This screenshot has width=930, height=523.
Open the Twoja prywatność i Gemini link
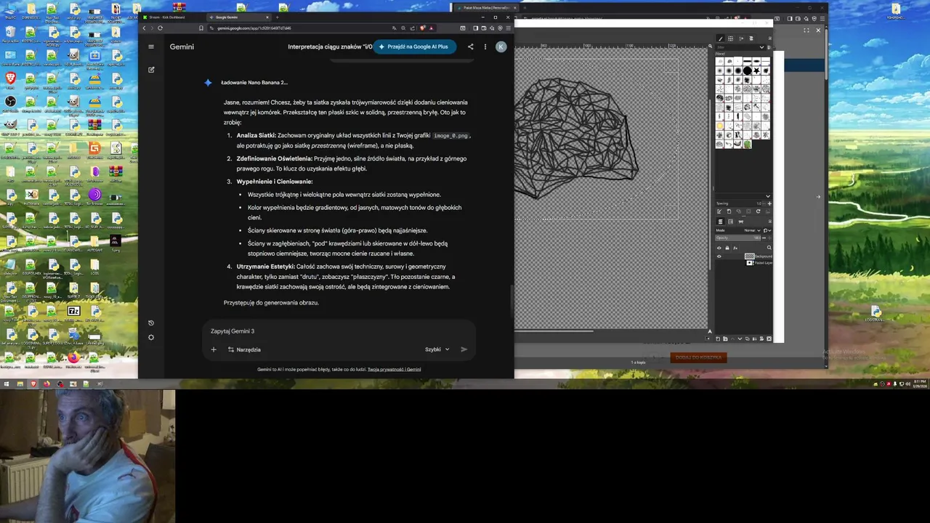pos(394,369)
